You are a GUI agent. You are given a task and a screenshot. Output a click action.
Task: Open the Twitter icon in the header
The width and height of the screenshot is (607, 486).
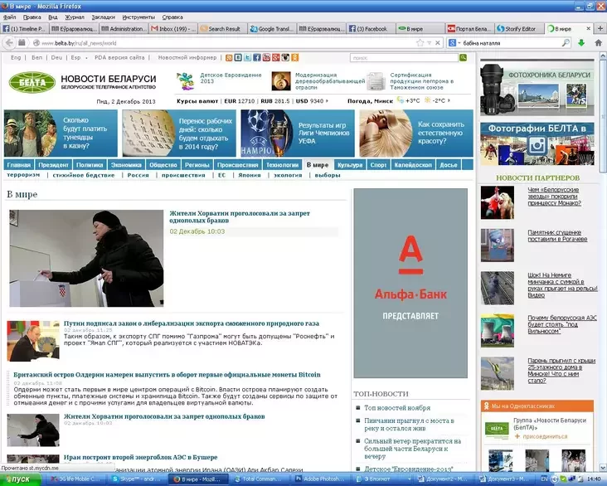[247, 58]
